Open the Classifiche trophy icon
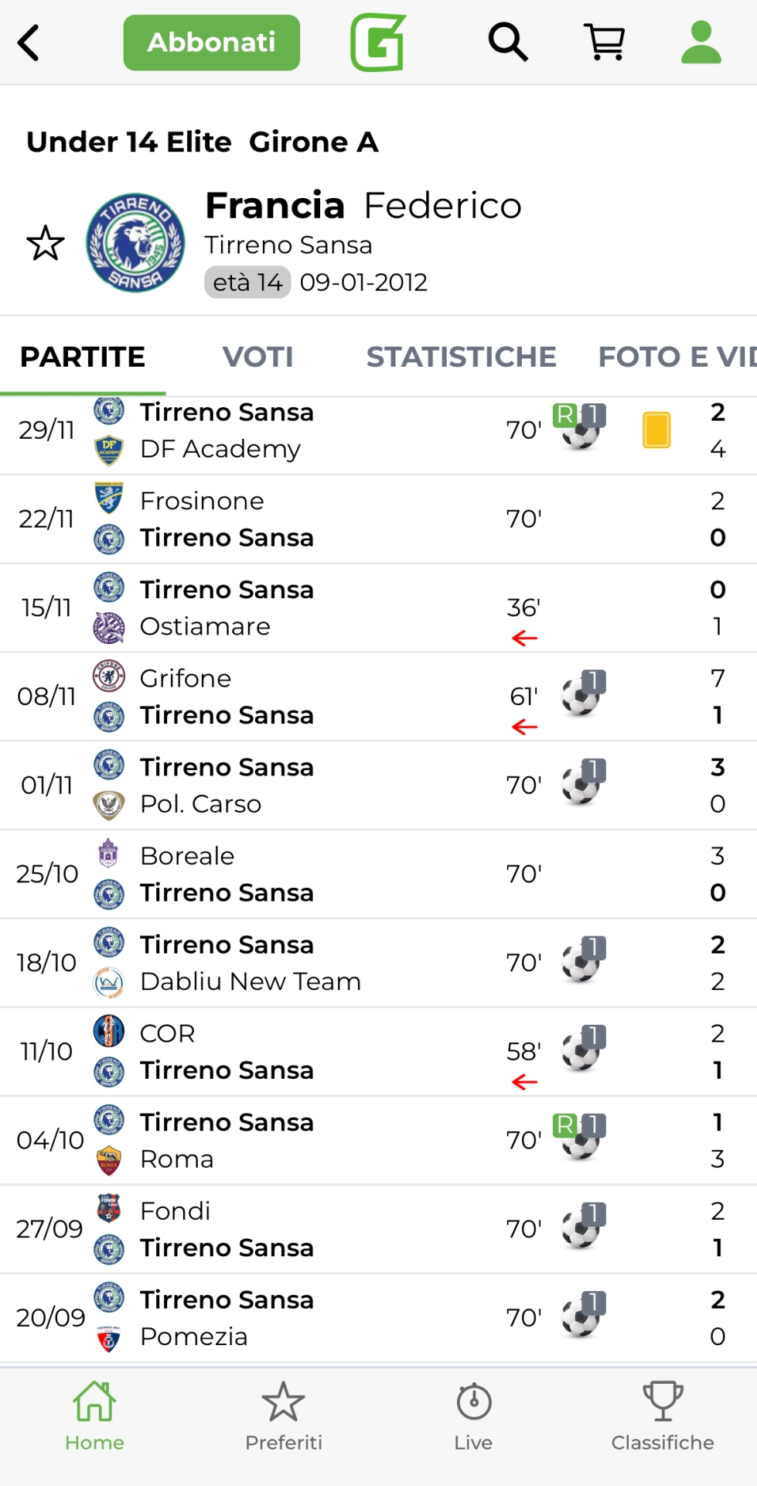 (x=663, y=1416)
